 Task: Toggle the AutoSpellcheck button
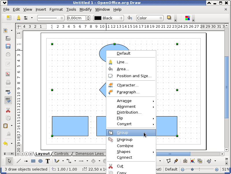click(x=8, y=100)
